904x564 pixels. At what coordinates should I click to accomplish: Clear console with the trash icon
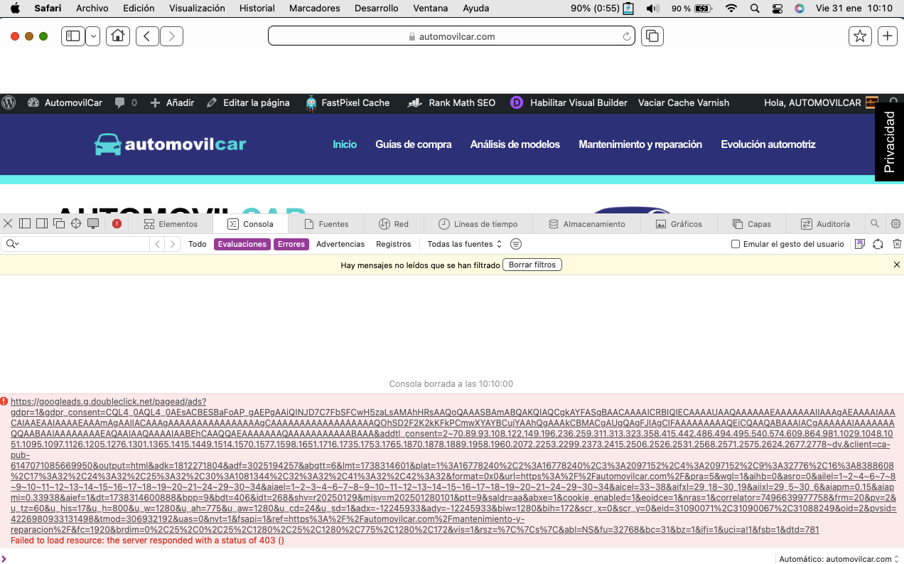(x=897, y=244)
